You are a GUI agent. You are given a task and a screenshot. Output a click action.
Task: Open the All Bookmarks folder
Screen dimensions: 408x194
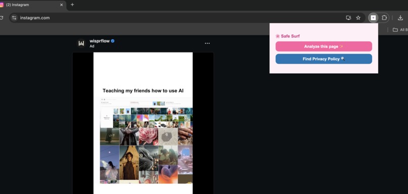pyautogui.click(x=400, y=30)
